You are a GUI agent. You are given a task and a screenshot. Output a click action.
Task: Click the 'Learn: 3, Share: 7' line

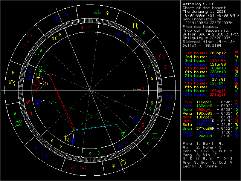point(203,166)
